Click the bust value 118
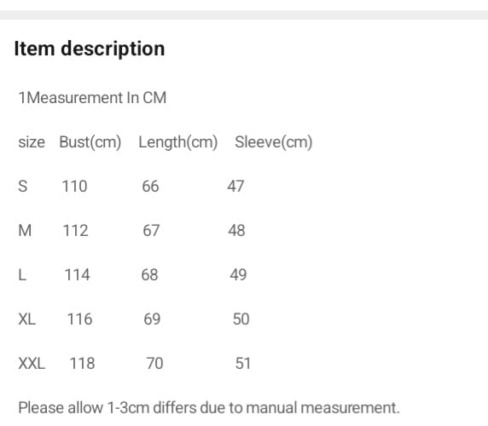This screenshot has width=488, height=426. [x=82, y=363]
